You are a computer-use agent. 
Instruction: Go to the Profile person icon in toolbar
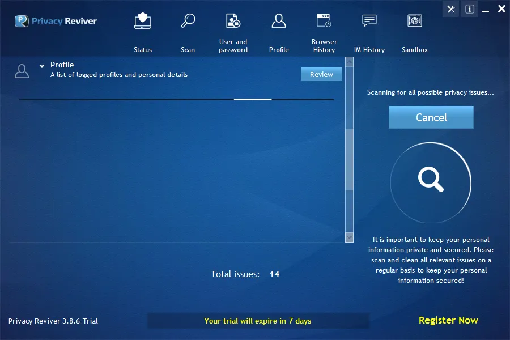(x=279, y=21)
